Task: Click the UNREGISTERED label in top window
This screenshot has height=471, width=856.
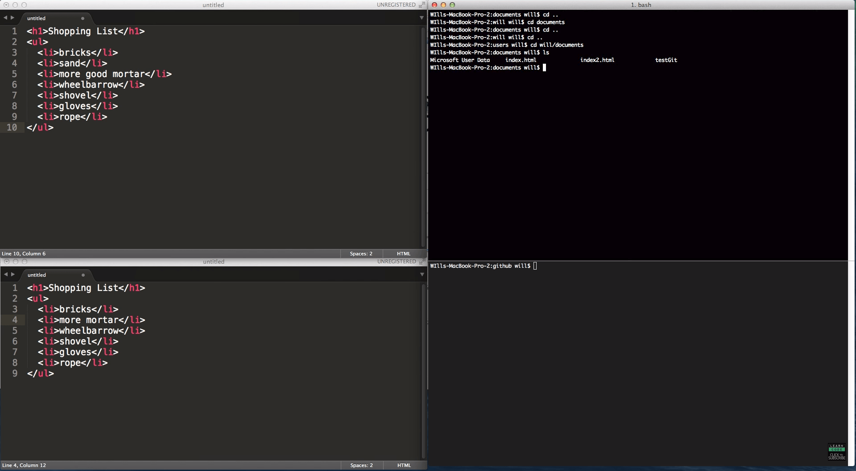Action: 396,4
